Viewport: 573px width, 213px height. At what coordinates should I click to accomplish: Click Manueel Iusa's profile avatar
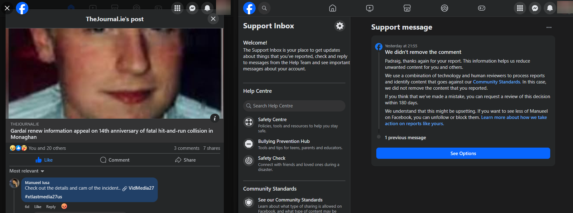tap(14, 183)
